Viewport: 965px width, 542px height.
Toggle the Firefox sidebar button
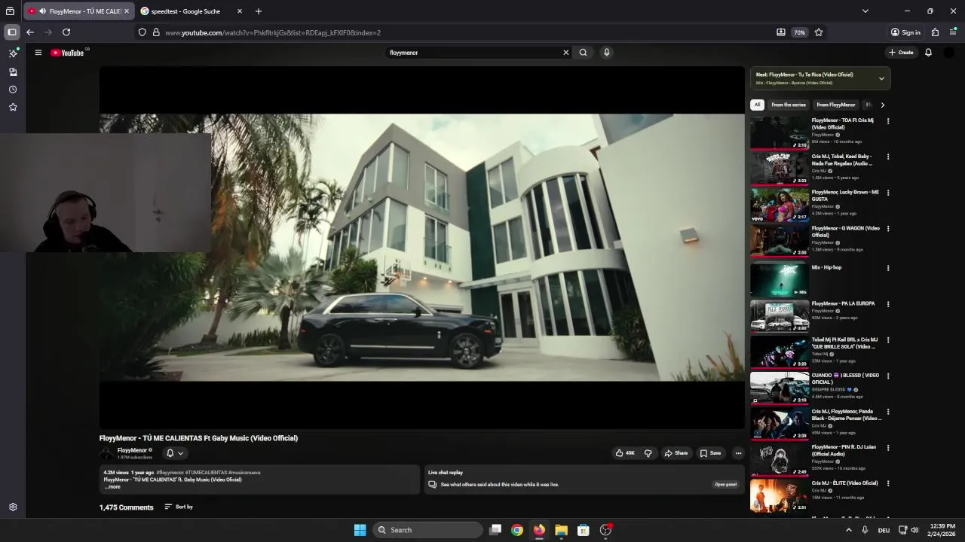click(x=12, y=32)
